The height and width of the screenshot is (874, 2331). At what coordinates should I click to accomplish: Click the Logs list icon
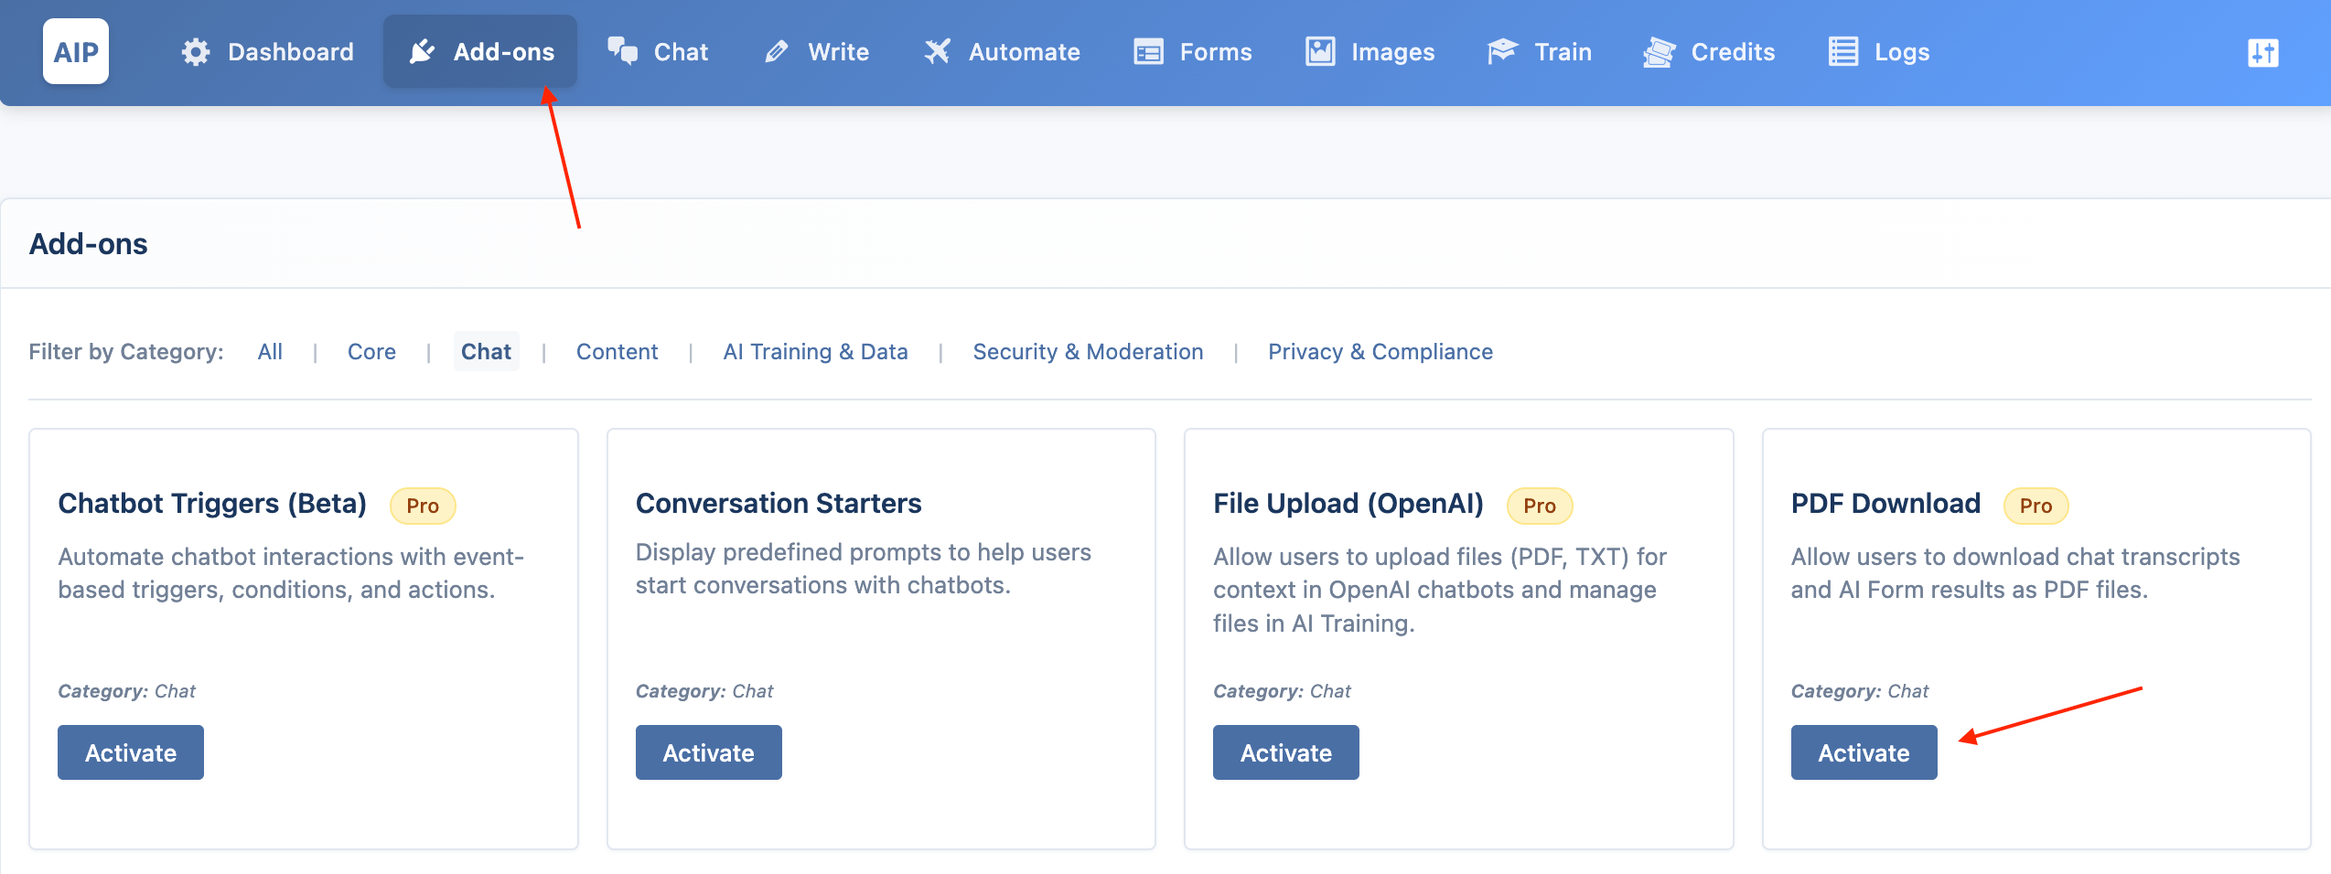pyautogui.click(x=1843, y=52)
